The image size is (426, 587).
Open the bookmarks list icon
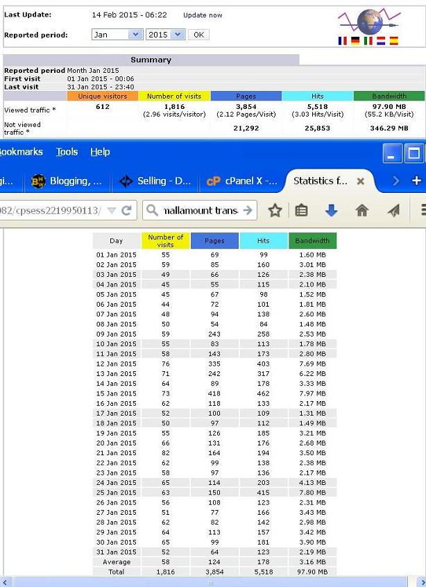pos(301,211)
